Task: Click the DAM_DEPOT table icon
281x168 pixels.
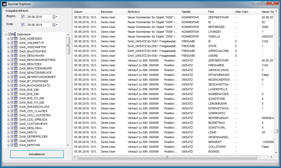Action: (16, 141)
